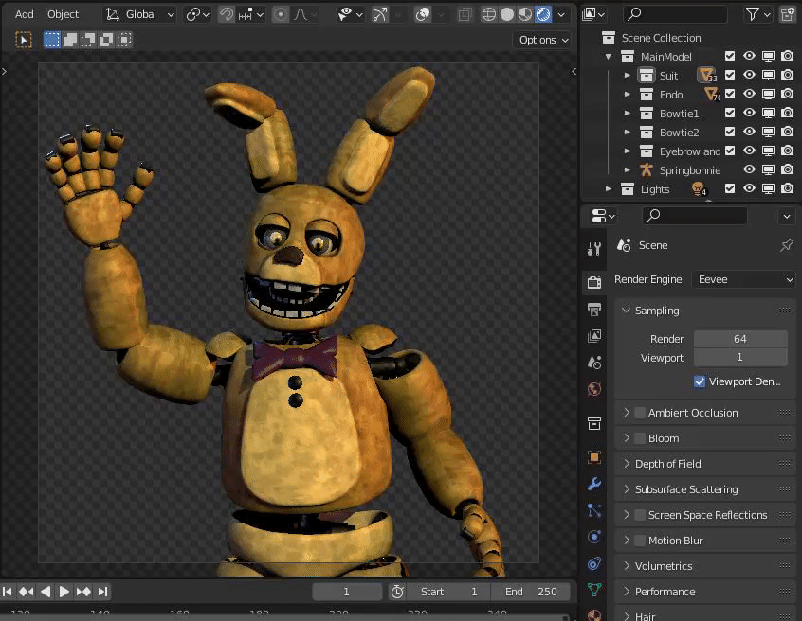Click the Render samples value field
Image resolution: width=802 pixels, height=621 pixels.
click(739, 338)
